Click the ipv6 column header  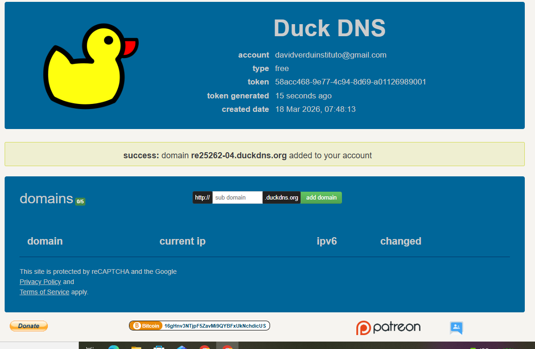327,241
